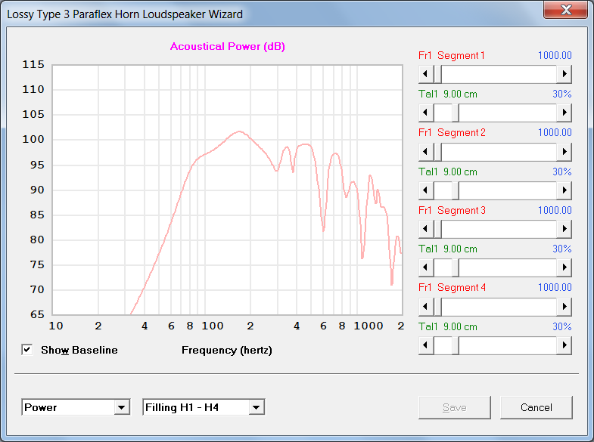Image resolution: width=594 pixels, height=442 pixels.
Task: Click right arrow of Fr1 Segment 4 slider
Action: 564,307
